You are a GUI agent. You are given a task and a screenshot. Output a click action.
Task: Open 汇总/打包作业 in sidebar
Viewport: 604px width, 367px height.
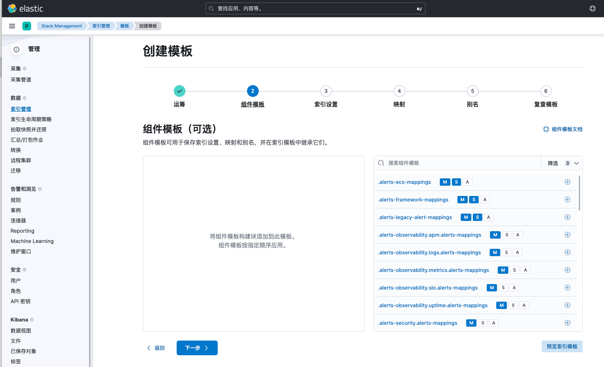27,140
